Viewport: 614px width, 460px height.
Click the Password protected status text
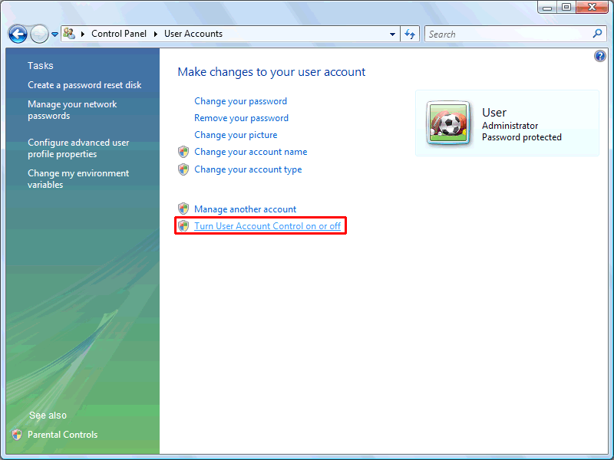522,137
